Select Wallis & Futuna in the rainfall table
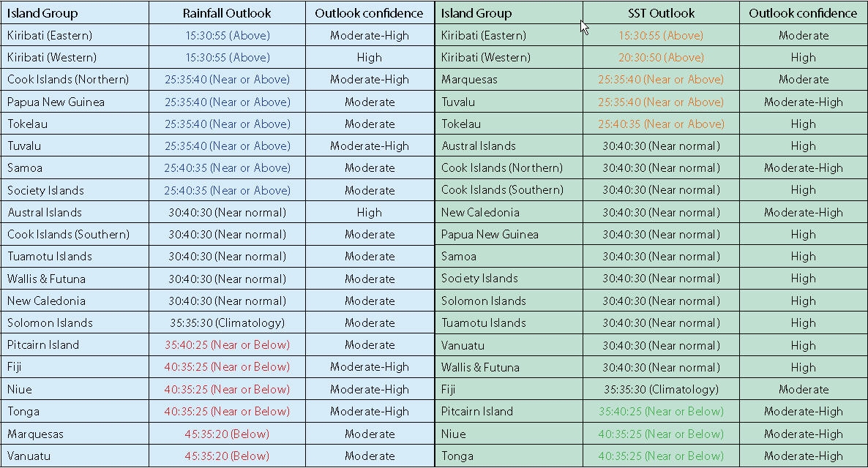Viewport: 868px width, 468px height. tap(46, 279)
